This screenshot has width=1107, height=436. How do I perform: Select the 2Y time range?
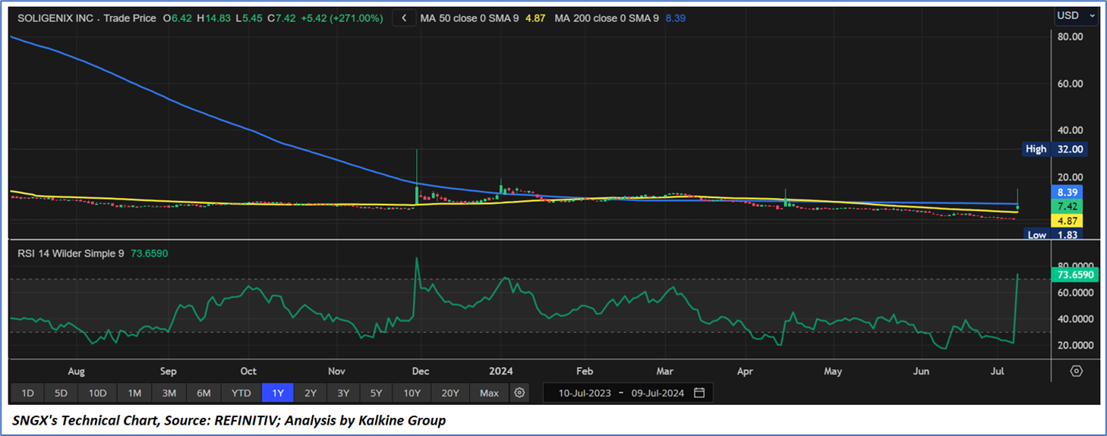point(311,393)
